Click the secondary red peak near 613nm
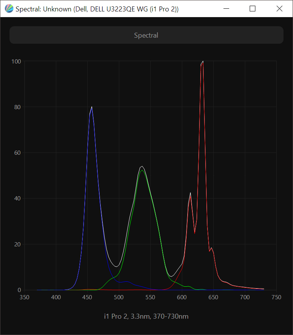The width and height of the screenshot is (293, 335). tap(190, 194)
